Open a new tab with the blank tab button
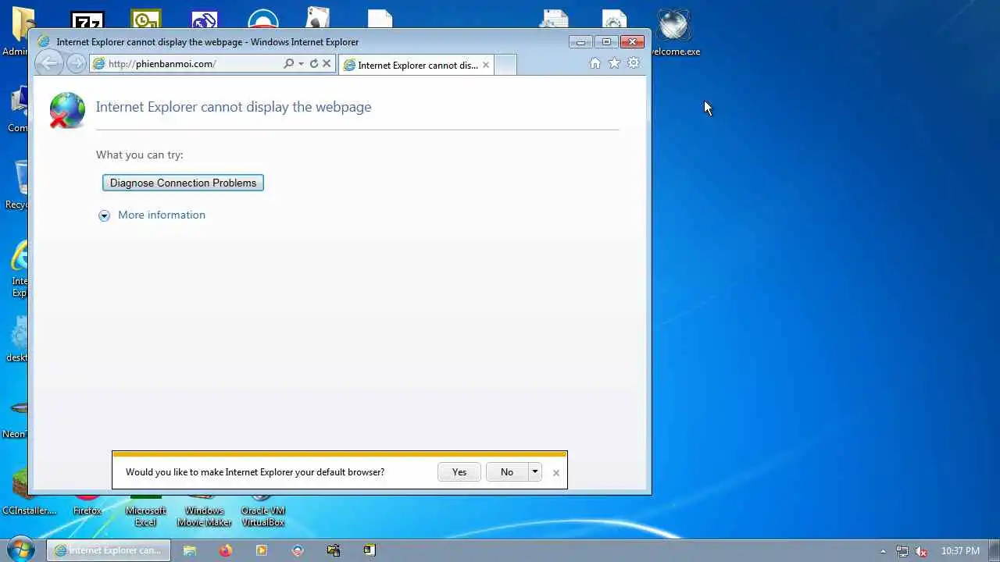 505,66
